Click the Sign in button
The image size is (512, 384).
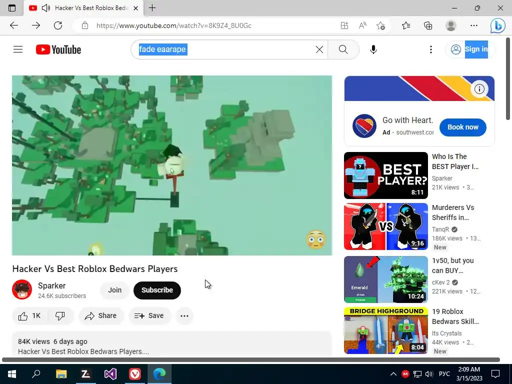(470, 49)
